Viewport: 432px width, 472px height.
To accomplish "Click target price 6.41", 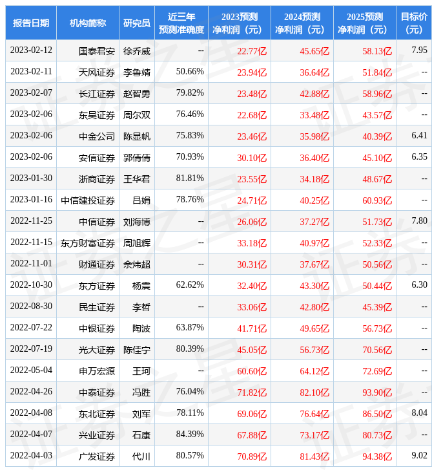I will pyautogui.click(x=419, y=136).
